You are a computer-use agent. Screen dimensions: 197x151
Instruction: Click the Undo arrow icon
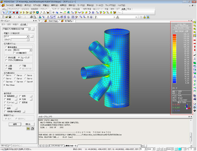click(19, 17)
